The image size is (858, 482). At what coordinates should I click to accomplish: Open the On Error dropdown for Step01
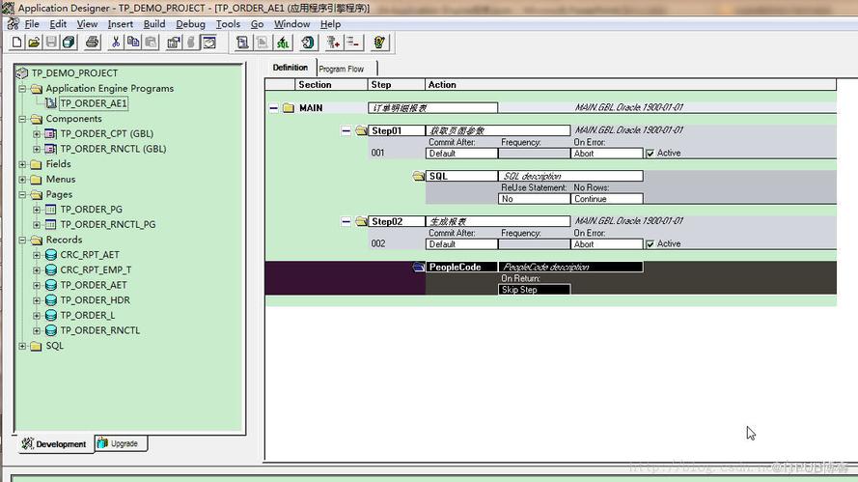pyautogui.click(x=607, y=154)
